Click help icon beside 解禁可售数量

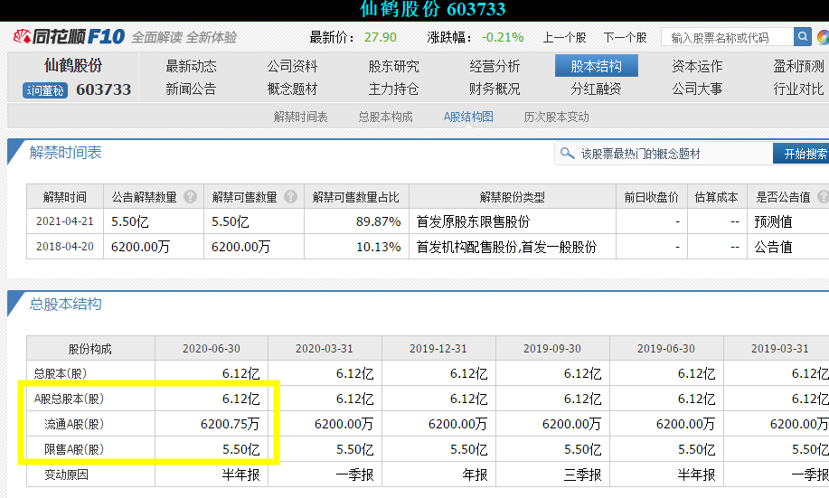pyautogui.click(x=290, y=197)
